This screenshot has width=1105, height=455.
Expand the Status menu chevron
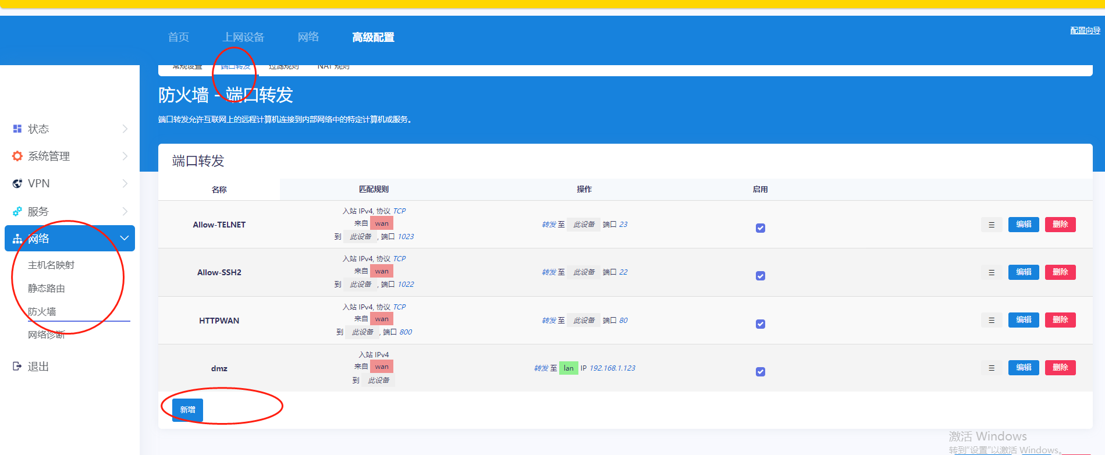click(125, 129)
